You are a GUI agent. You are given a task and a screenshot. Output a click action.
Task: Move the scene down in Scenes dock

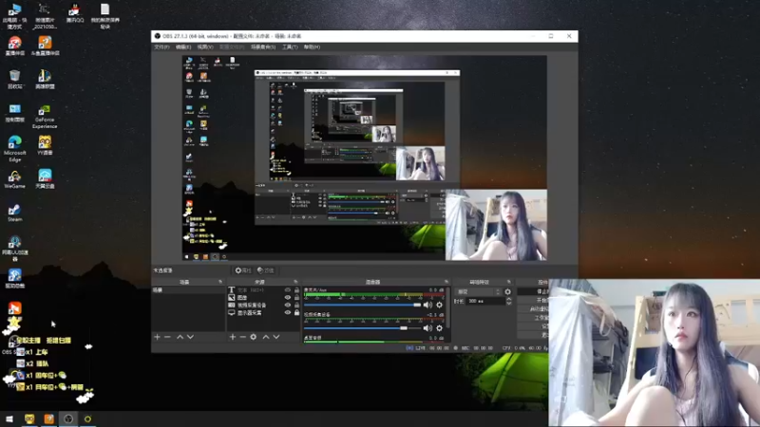(x=191, y=337)
